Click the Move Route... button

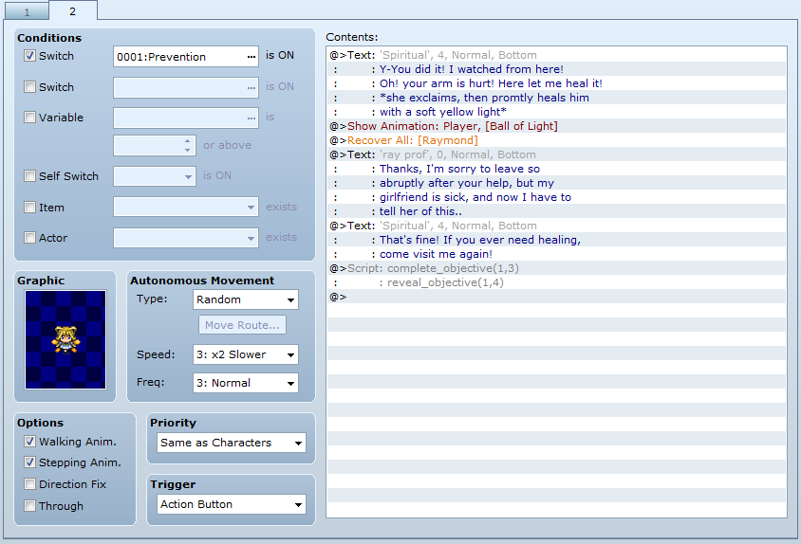(242, 325)
